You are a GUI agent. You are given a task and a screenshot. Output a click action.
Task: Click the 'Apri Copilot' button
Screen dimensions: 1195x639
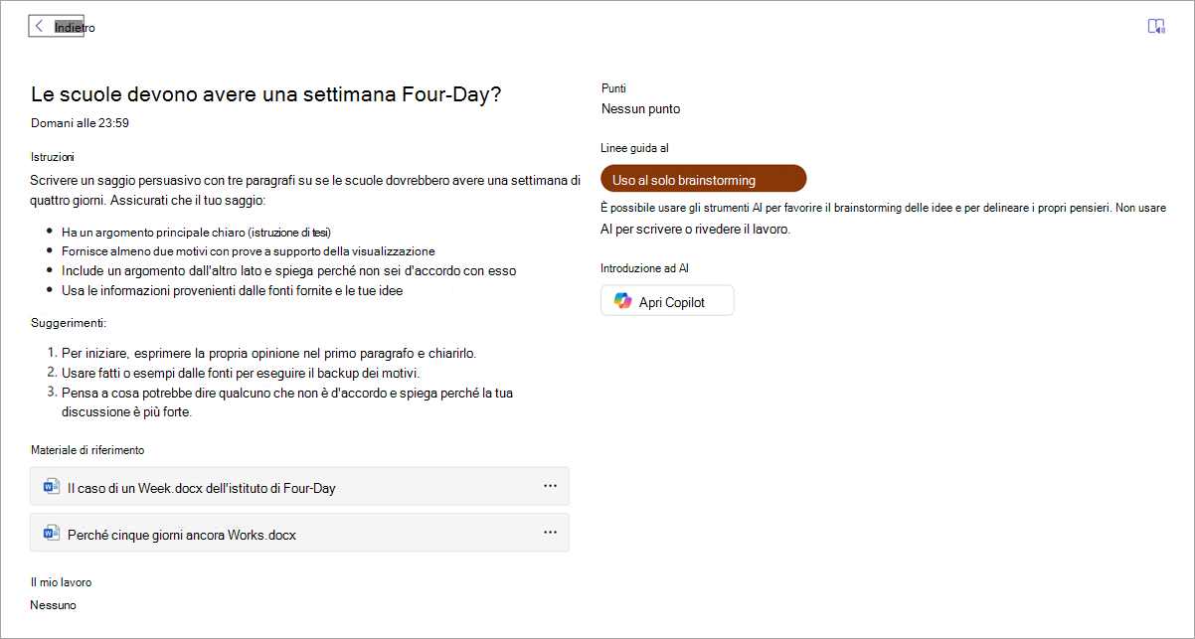click(x=667, y=301)
